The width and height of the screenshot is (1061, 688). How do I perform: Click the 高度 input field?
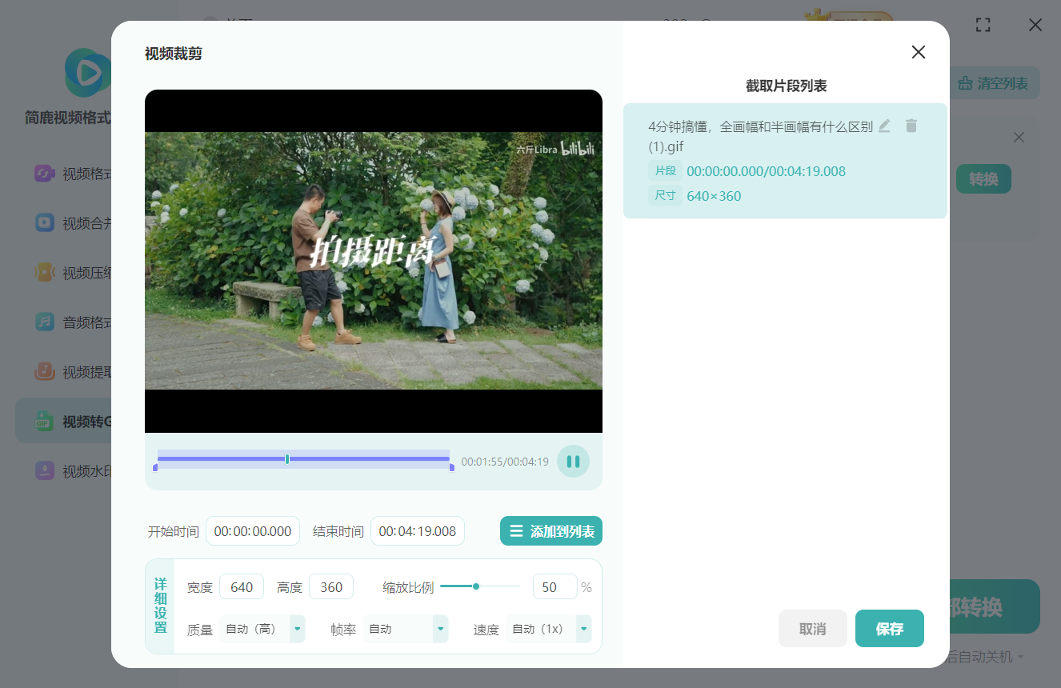pos(331,587)
